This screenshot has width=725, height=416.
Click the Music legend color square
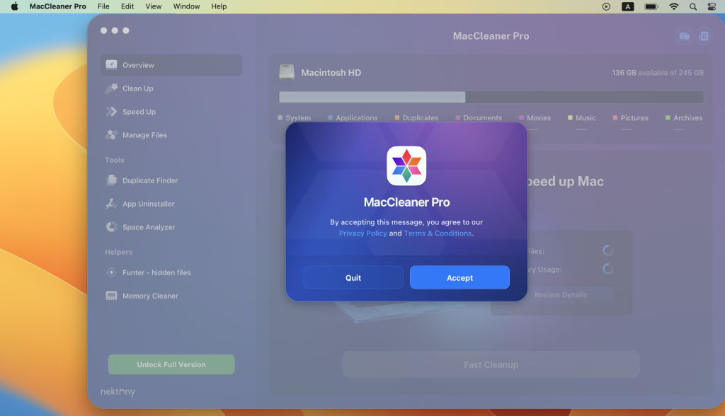click(x=570, y=118)
